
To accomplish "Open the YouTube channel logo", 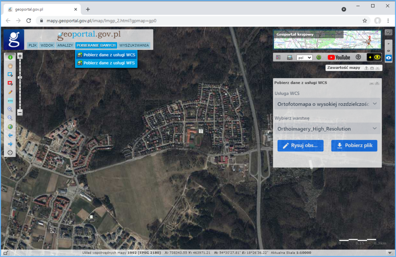I will (339, 58).
